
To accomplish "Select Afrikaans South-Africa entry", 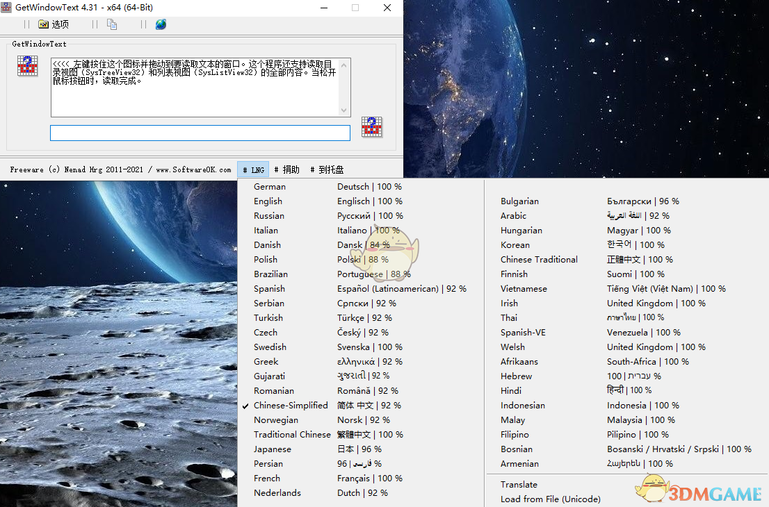I will [626, 362].
